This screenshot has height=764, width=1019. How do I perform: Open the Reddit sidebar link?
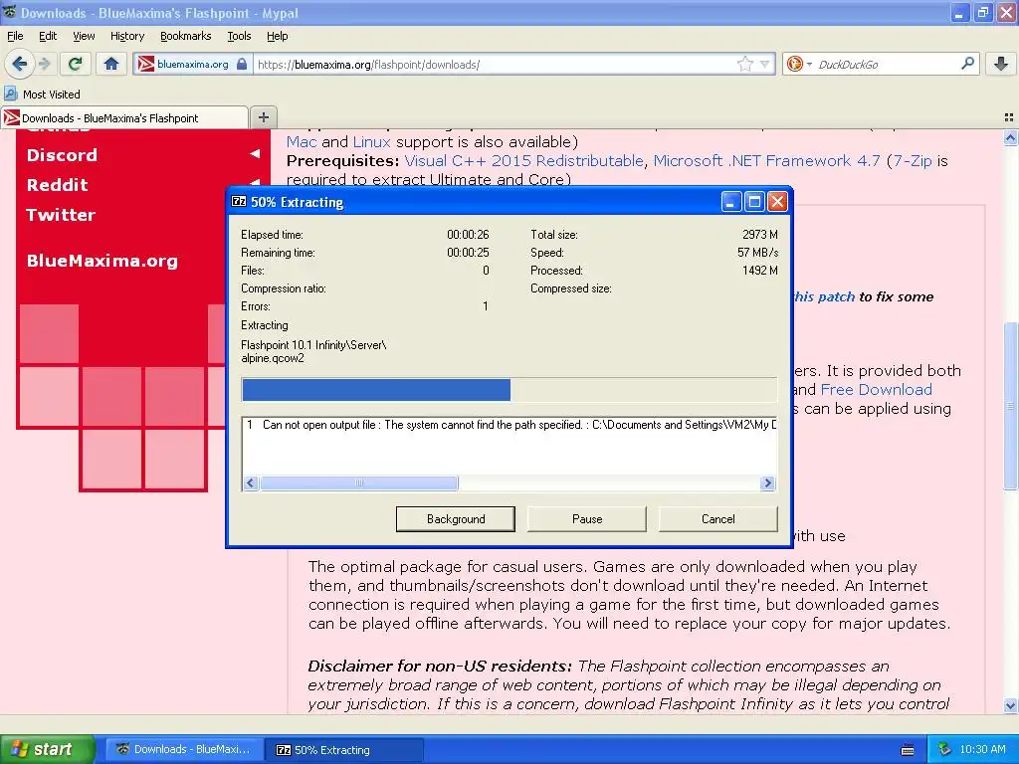pyautogui.click(x=57, y=185)
